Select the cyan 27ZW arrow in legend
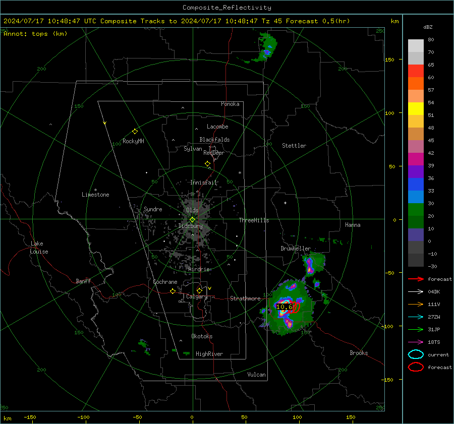The width and height of the screenshot is (454, 424). 416,317
